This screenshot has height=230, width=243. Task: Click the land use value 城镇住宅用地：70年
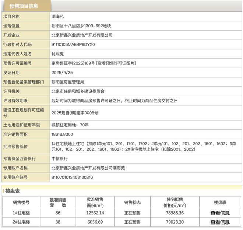70,125
